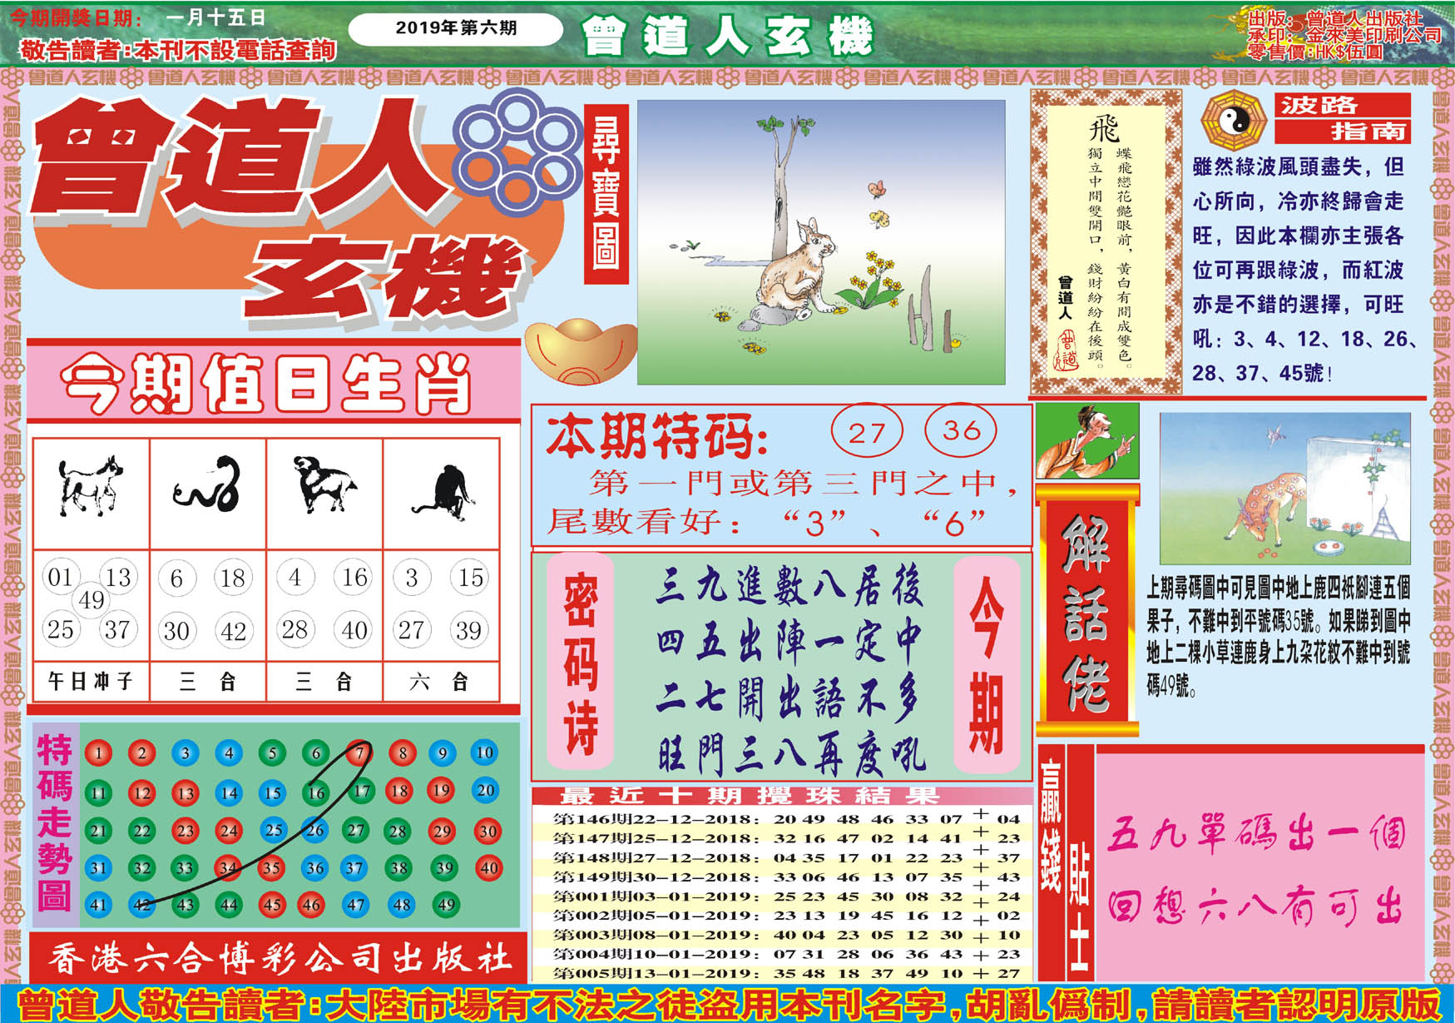Click the snake zodiac animal picture
The width and height of the screenshot is (1455, 1023).
pyautogui.click(x=207, y=487)
